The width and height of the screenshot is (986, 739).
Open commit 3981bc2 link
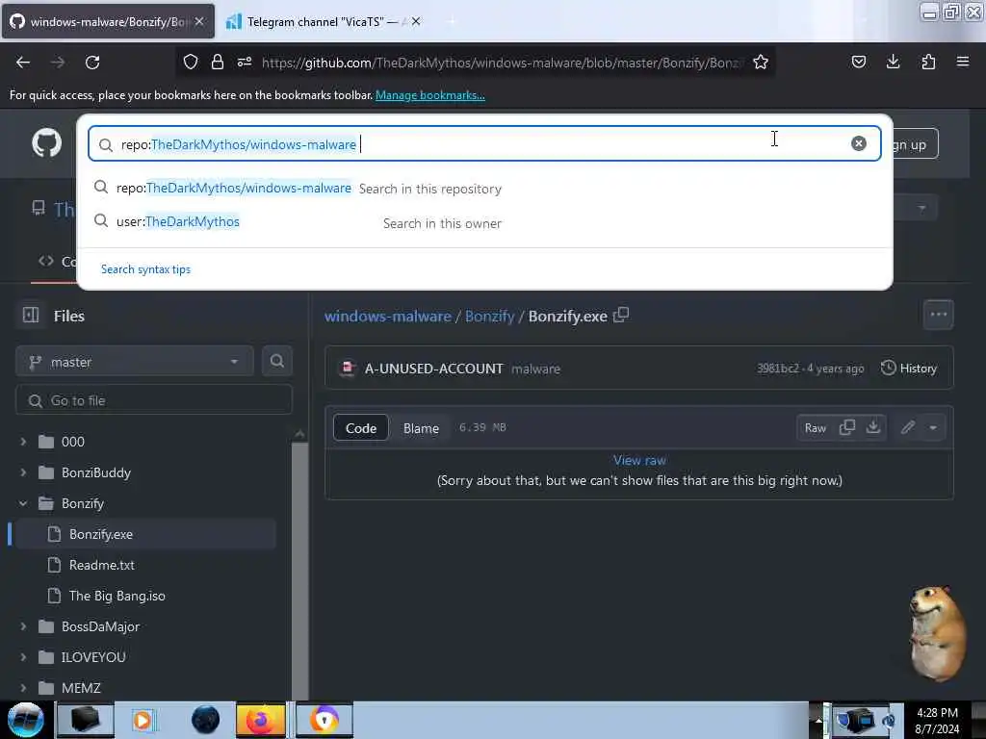(x=778, y=369)
